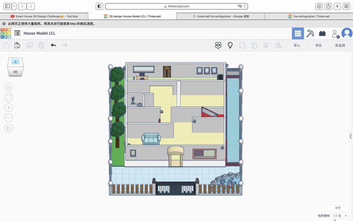Click the Paste clipboard icon
The width and height of the screenshot is (353, 221).
click(x=17, y=46)
